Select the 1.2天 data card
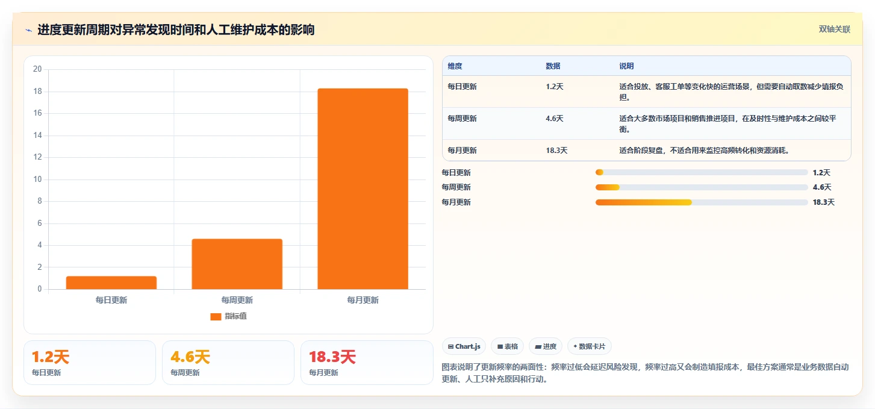 click(90, 363)
